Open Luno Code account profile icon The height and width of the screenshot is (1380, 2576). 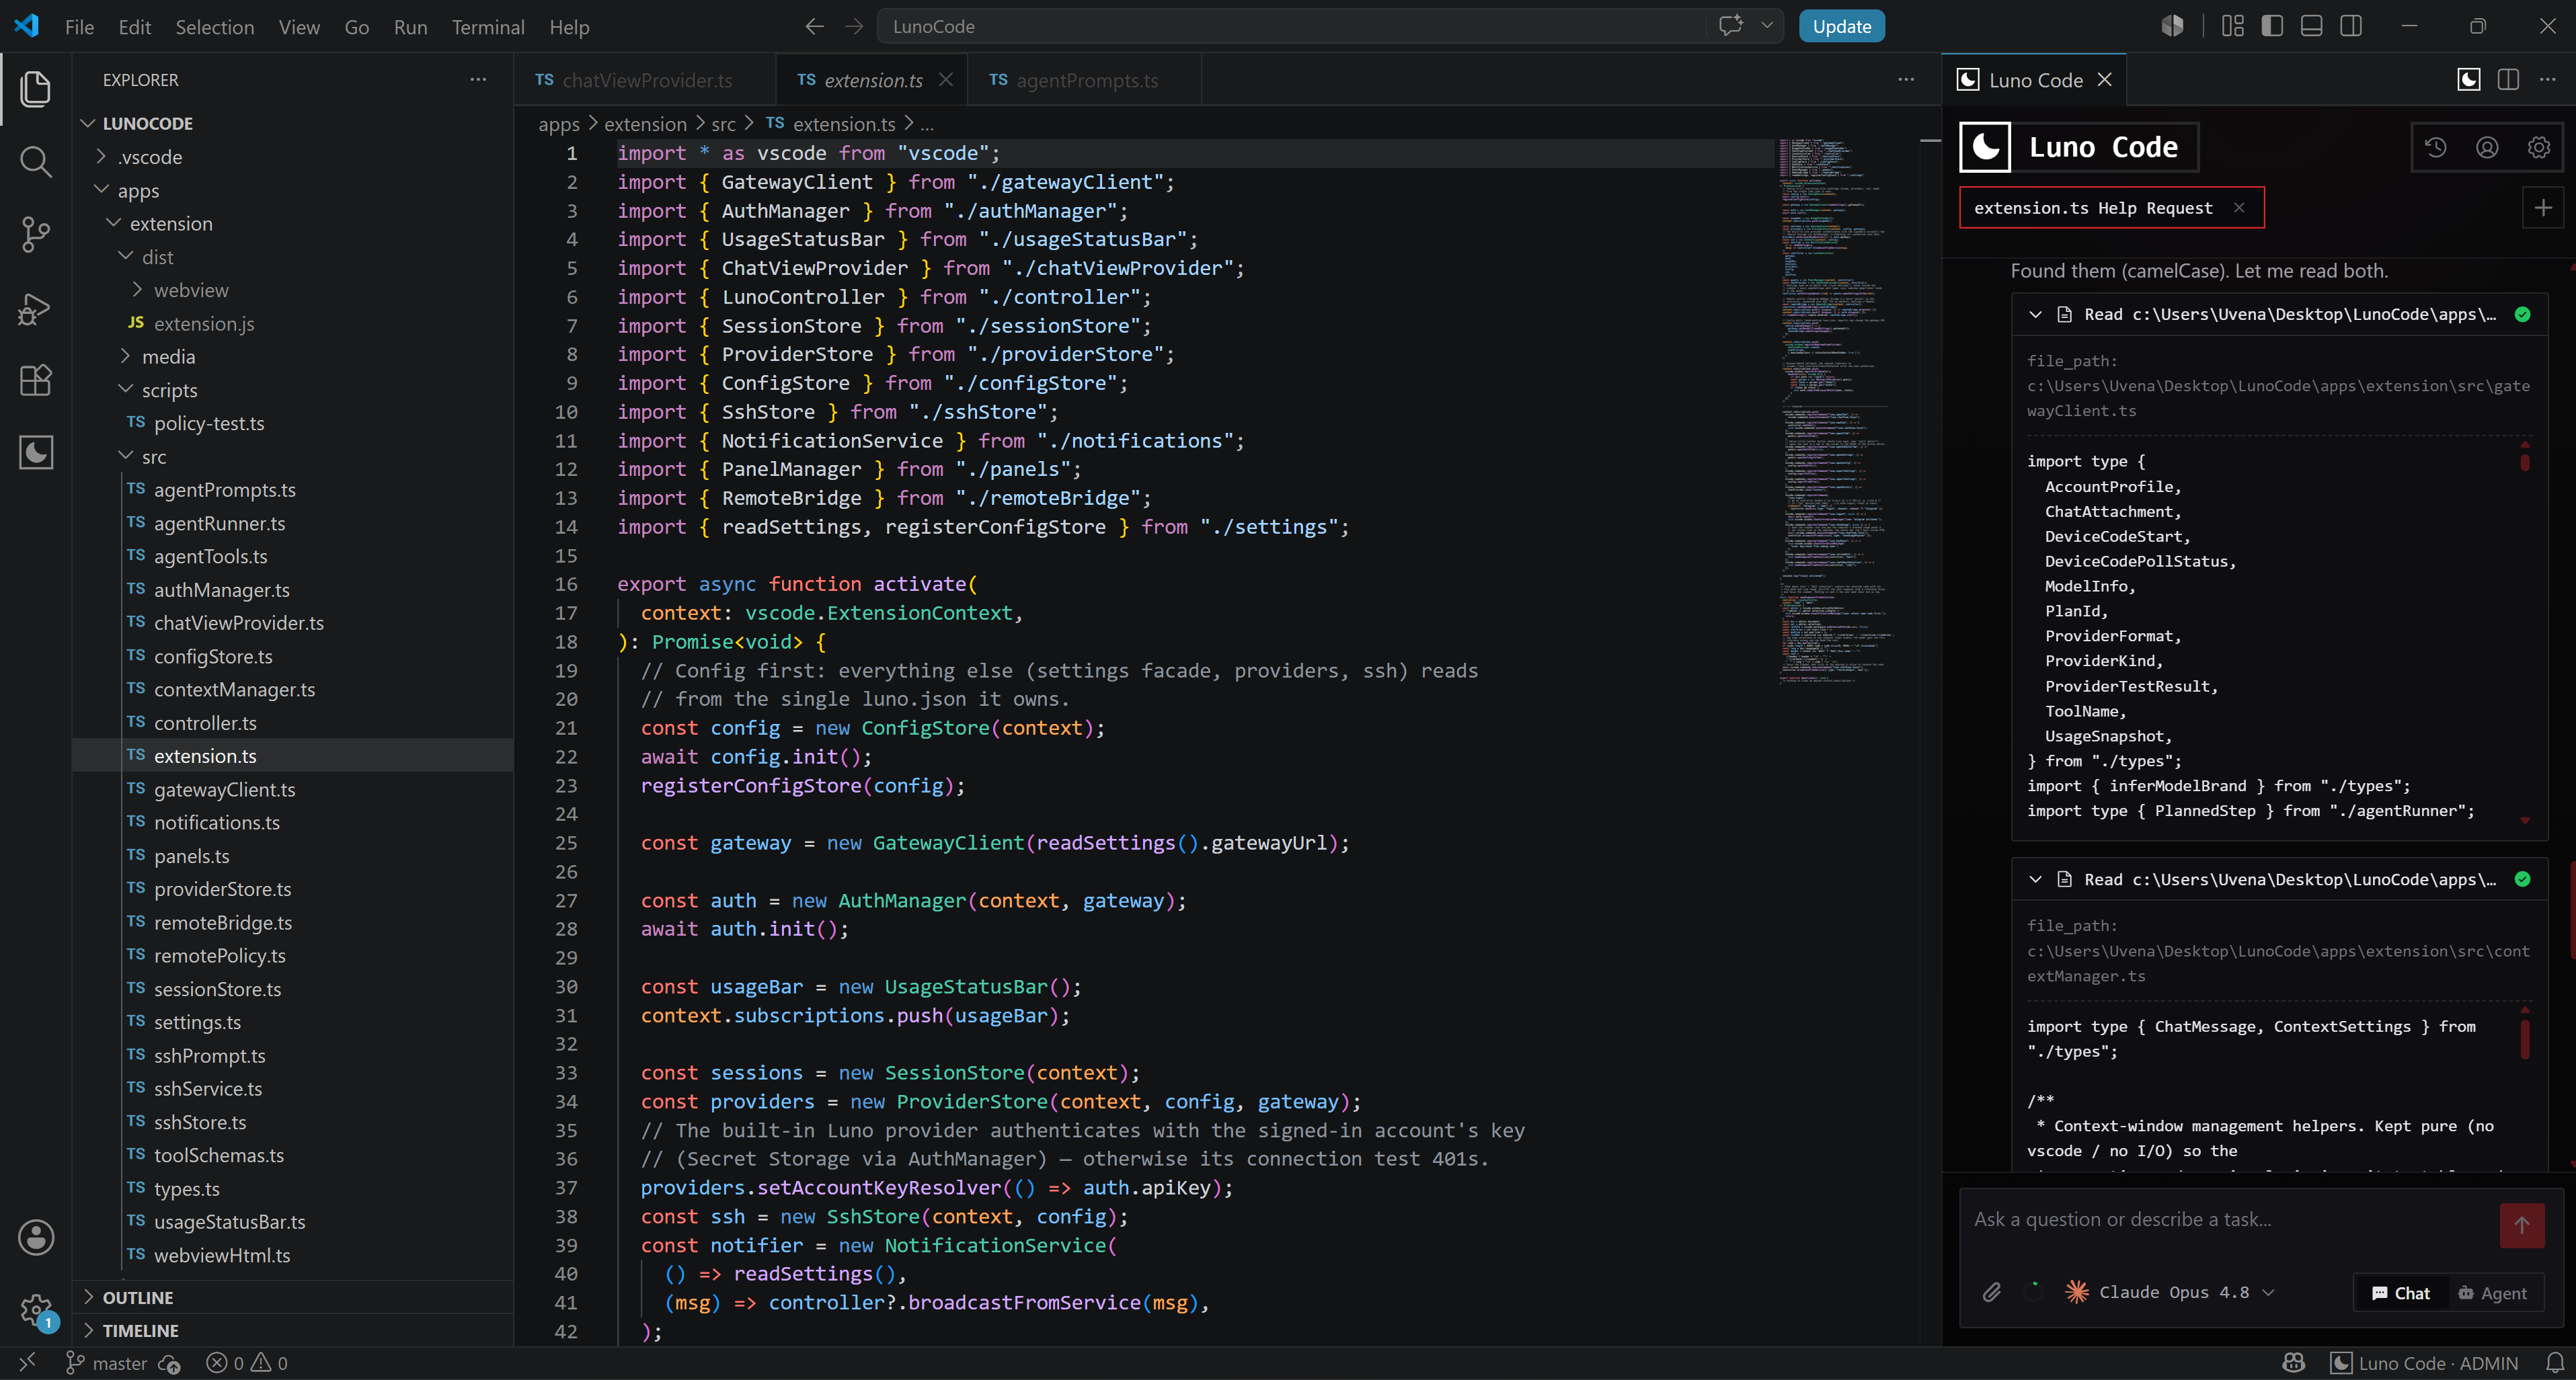click(x=2487, y=148)
